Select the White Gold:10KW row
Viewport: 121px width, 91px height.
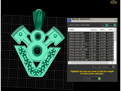pyautogui.click(x=91, y=55)
